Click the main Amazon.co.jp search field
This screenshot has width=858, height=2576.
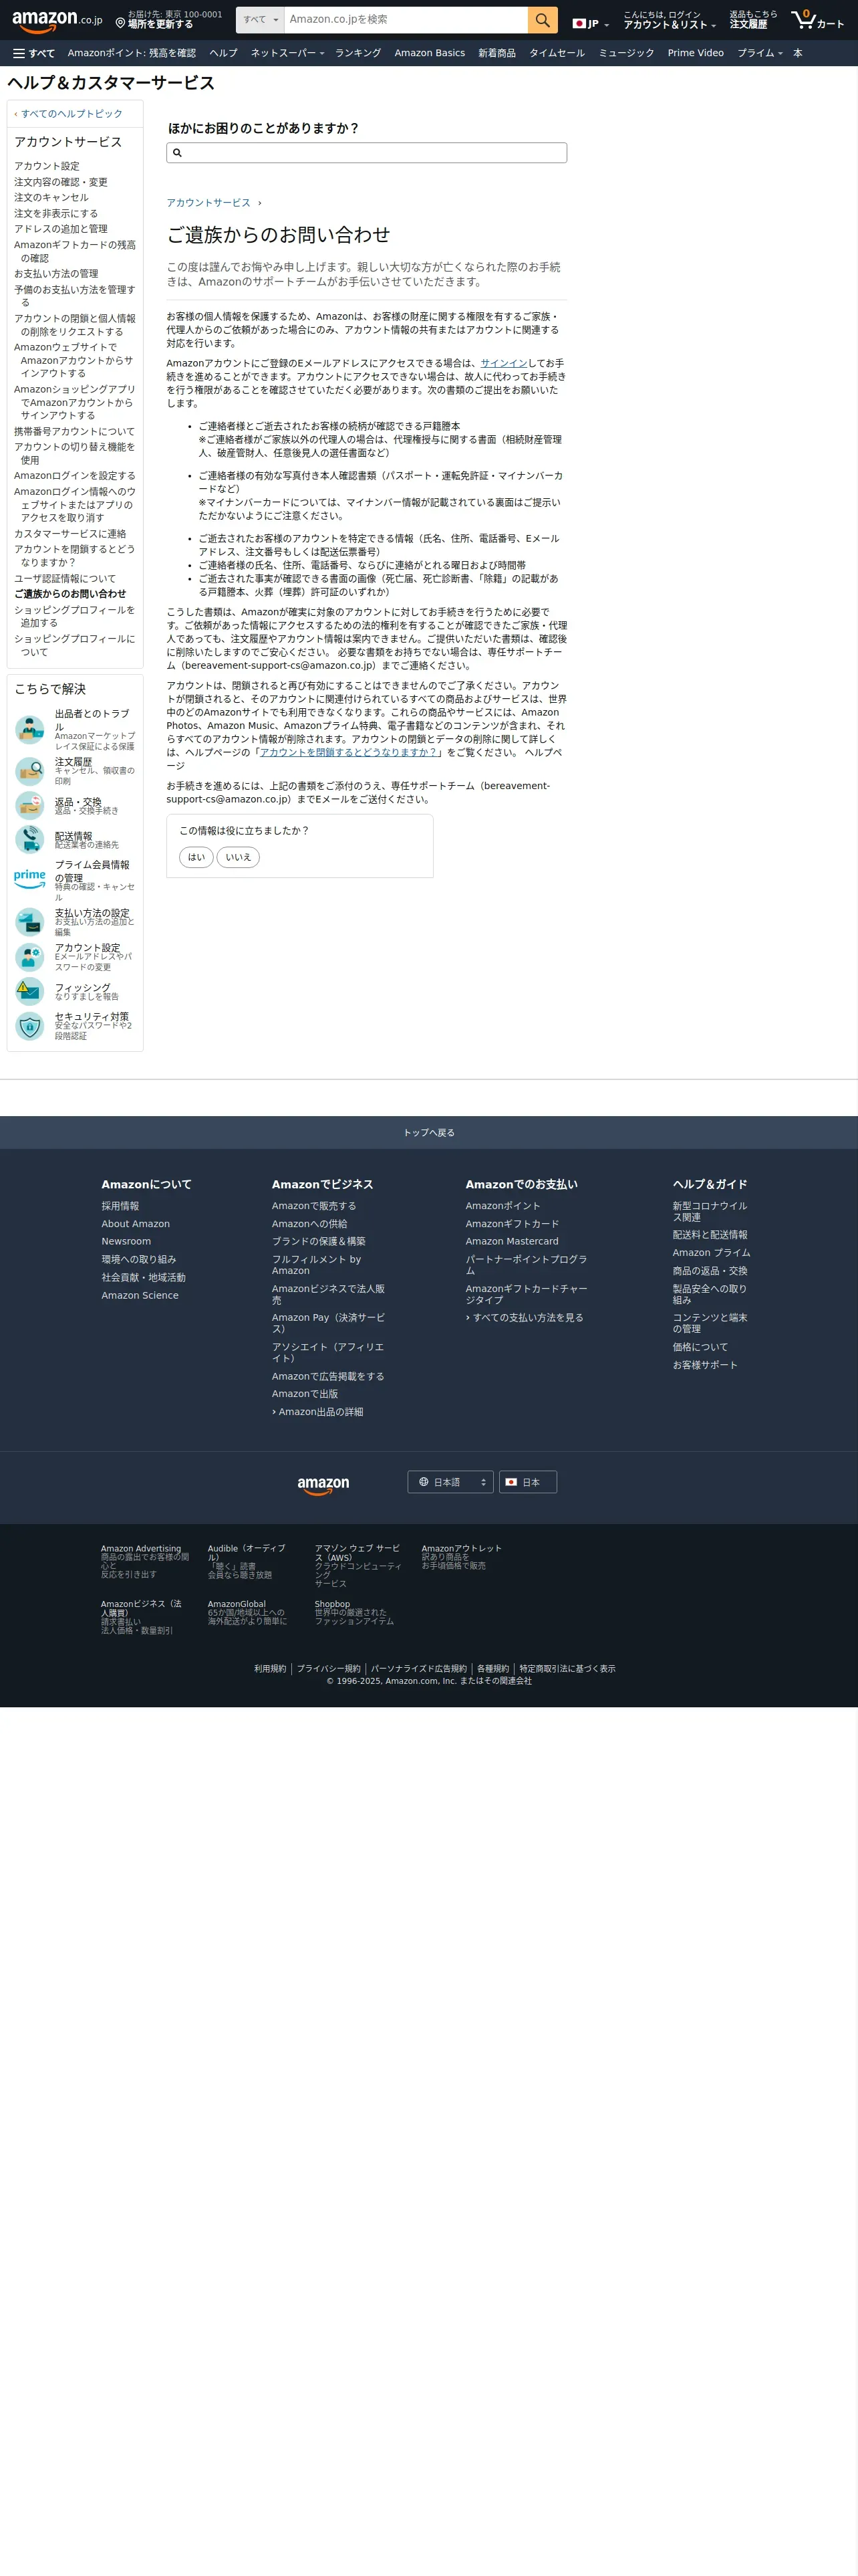point(406,19)
